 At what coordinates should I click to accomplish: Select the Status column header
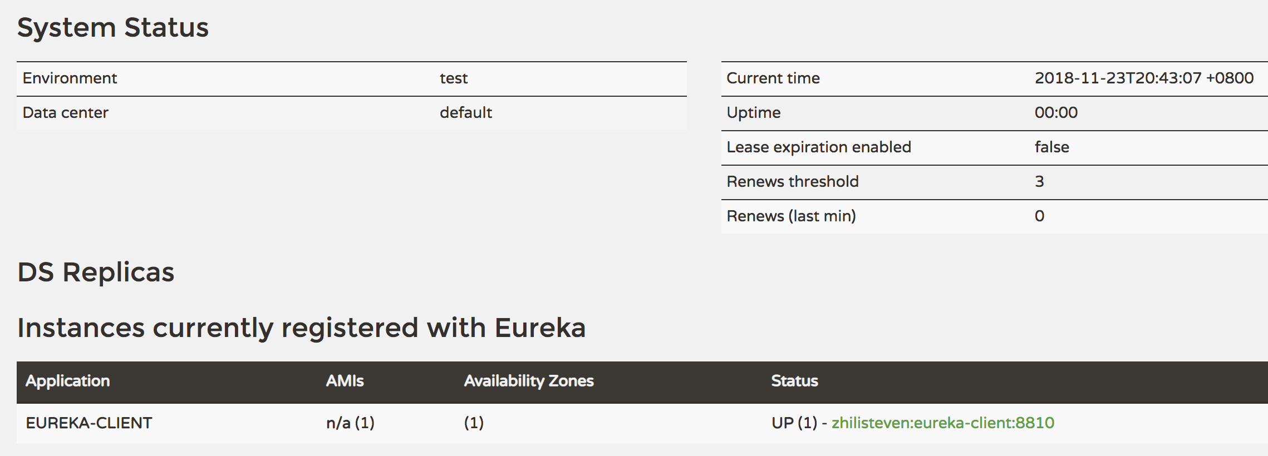click(794, 381)
